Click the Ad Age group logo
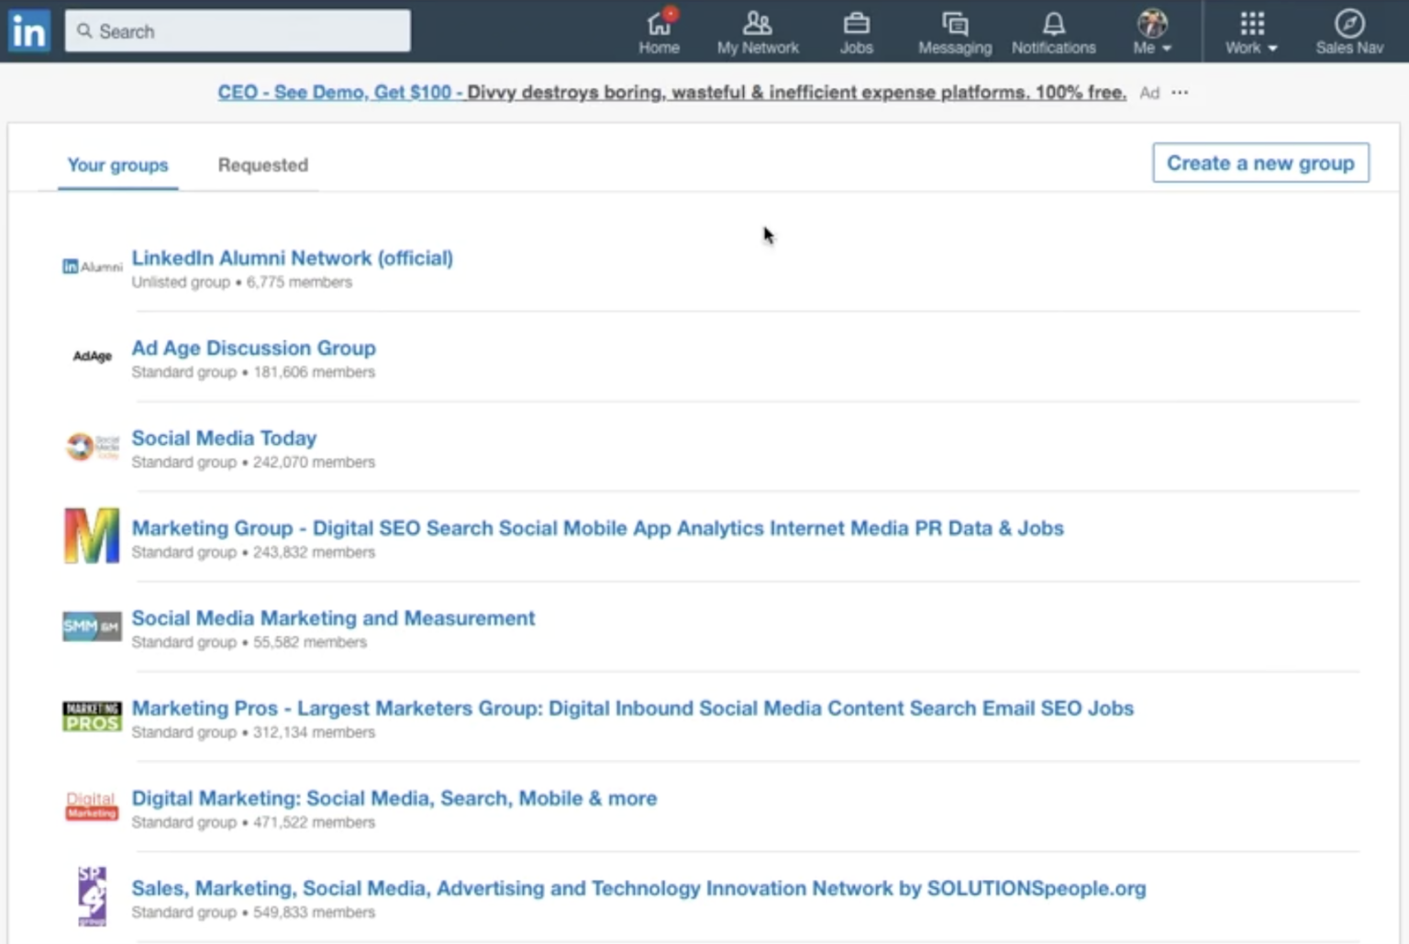 91,356
